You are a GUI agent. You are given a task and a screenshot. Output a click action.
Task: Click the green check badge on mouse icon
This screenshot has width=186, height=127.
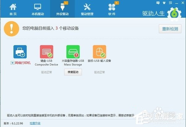coord(103,55)
